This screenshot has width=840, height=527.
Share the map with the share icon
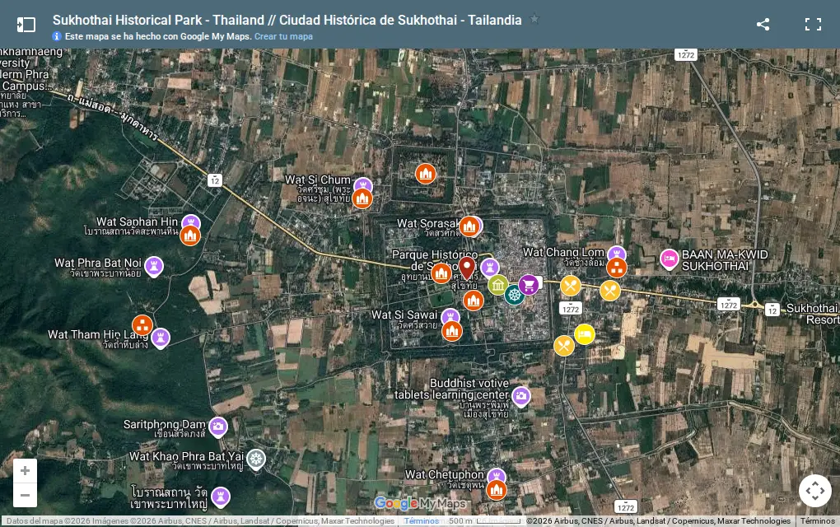coord(763,24)
